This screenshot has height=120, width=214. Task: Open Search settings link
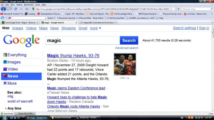click(184, 28)
